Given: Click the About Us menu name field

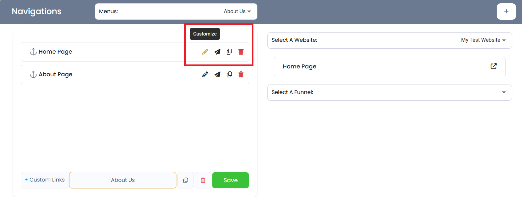Looking at the screenshot, I should pos(123,180).
